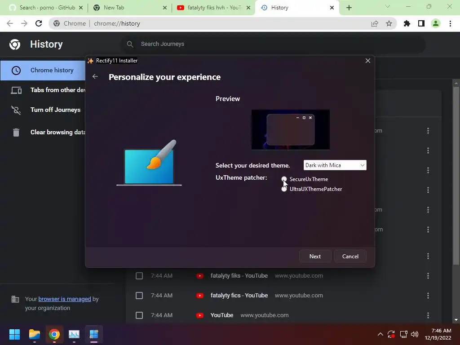Open the Windows Start menu

(14, 334)
